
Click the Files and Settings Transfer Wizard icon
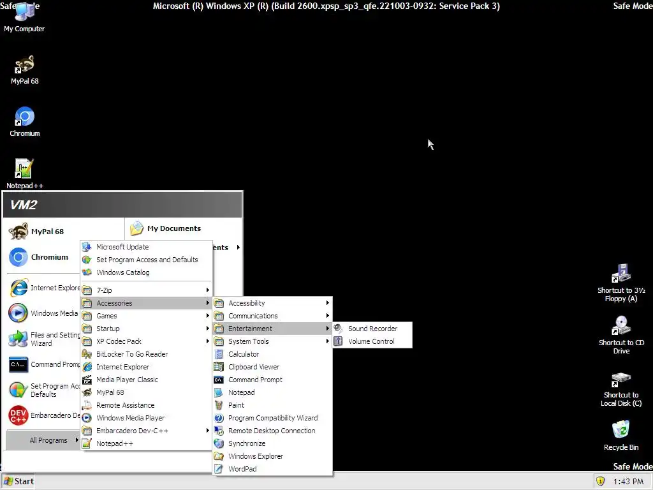coord(18,339)
